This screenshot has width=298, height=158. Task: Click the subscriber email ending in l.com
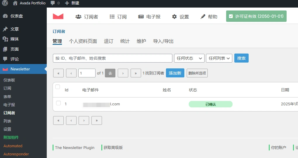[101, 104]
